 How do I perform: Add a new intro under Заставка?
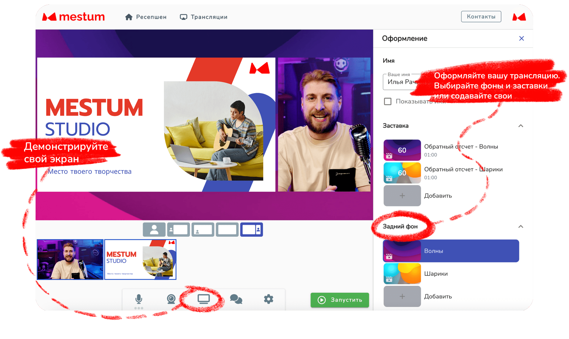[402, 196]
